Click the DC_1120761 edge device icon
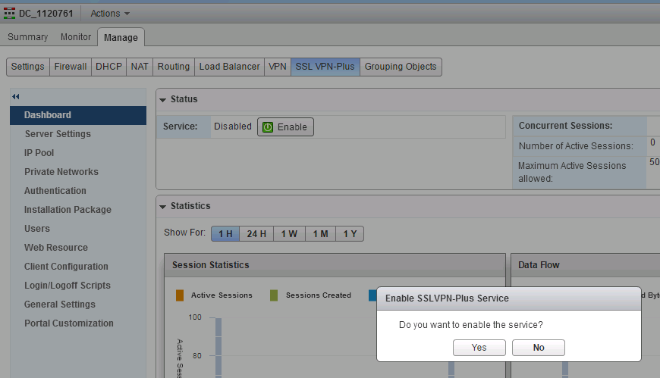 click(x=9, y=14)
